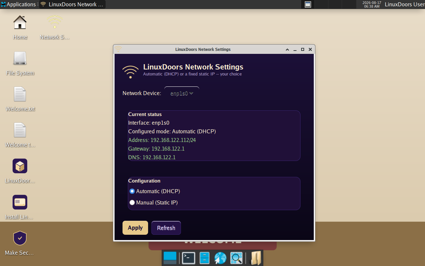
Task: Select Manual (Static IP) radio button
Action: click(132, 202)
